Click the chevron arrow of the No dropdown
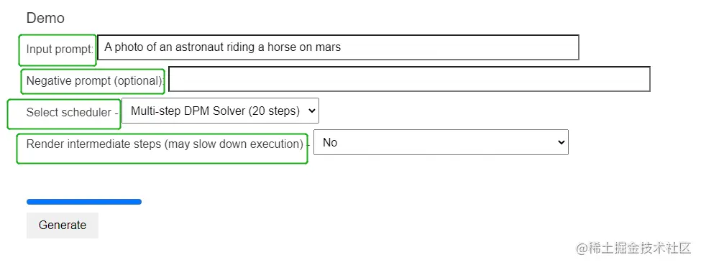Image resolution: width=701 pixels, height=265 pixels. [561, 143]
